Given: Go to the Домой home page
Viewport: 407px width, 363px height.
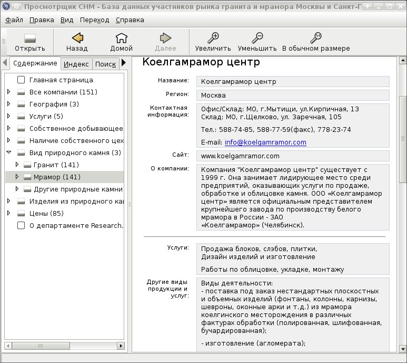Looking at the screenshot, I should 121,38.
